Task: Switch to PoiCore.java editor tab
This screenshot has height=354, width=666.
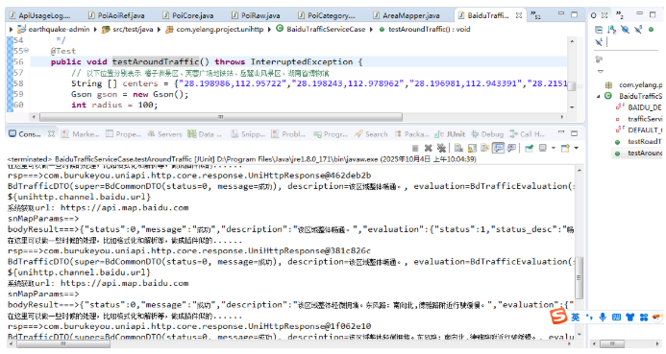Action: [188, 15]
